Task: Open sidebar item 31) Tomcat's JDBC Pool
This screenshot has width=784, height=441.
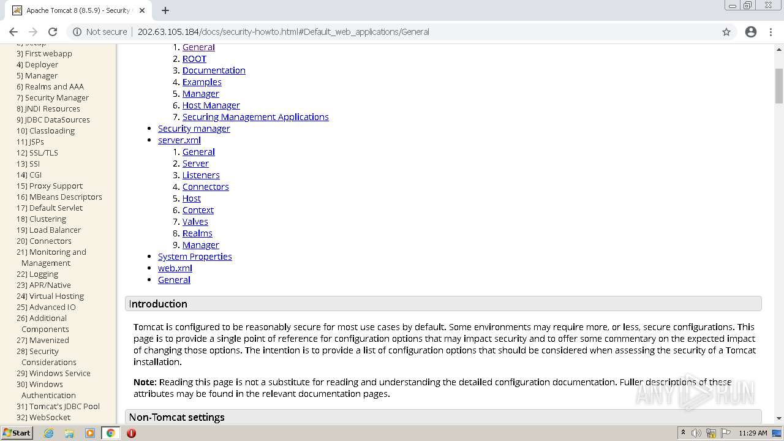Action: pos(58,407)
